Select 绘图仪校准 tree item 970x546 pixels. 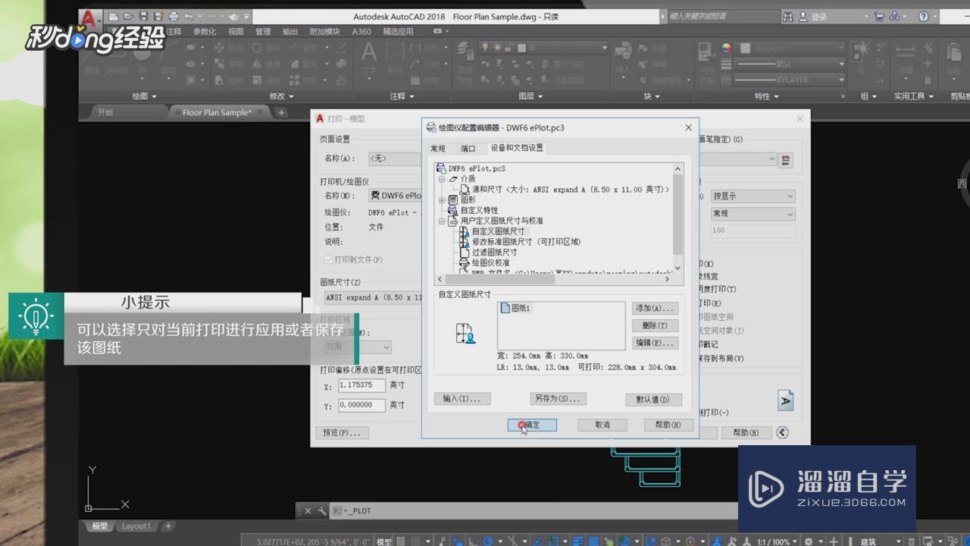coord(490,263)
